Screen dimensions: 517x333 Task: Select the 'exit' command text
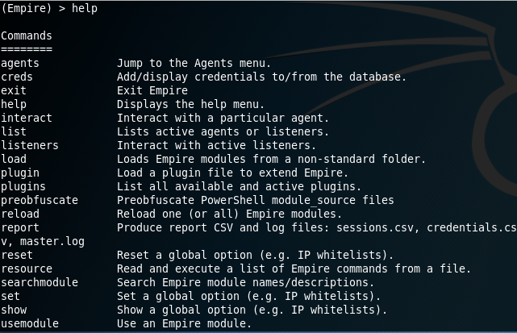click(14, 90)
